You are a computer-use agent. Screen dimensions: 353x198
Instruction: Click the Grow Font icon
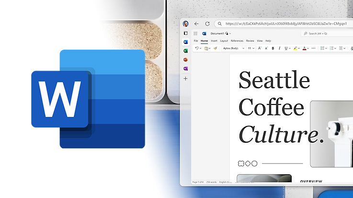[x=260, y=48]
